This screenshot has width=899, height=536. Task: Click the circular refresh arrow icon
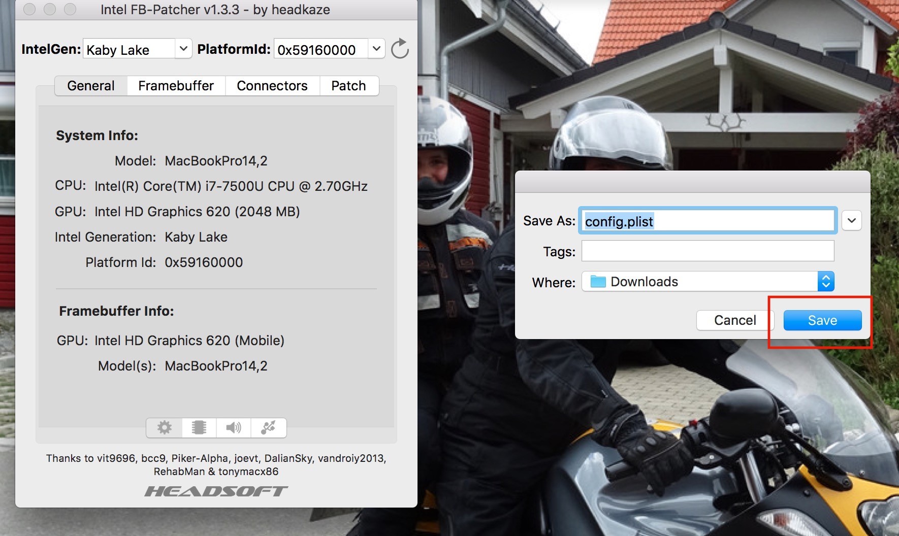pos(400,49)
